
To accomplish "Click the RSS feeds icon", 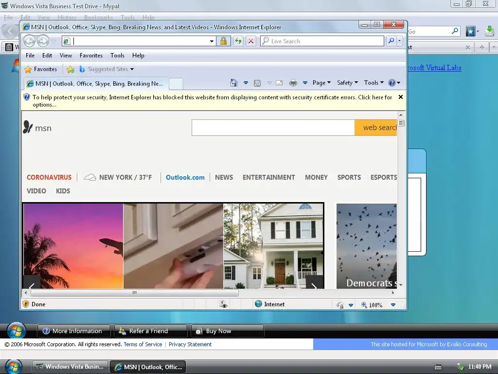I will pyautogui.click(x=257, y=83).
